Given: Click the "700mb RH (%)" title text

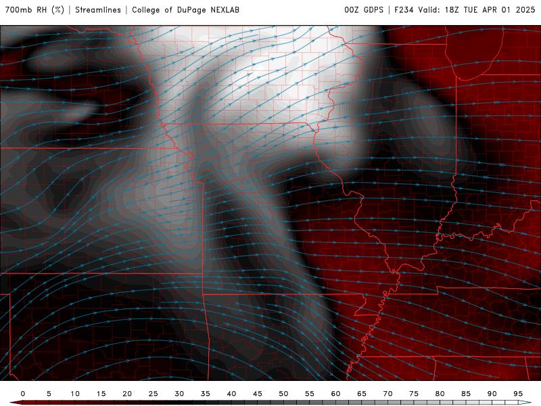Looking at the screenshot, I should coord(35,10).
